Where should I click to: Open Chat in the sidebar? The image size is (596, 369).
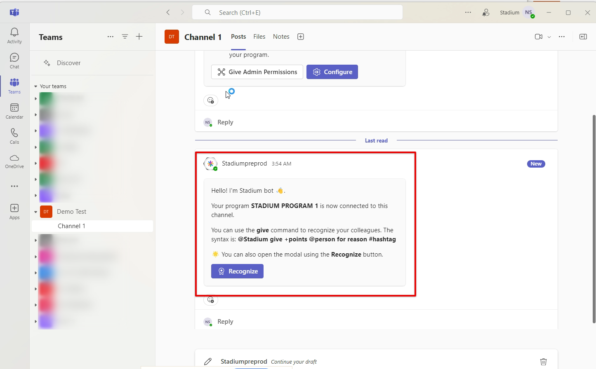point(14,61)
